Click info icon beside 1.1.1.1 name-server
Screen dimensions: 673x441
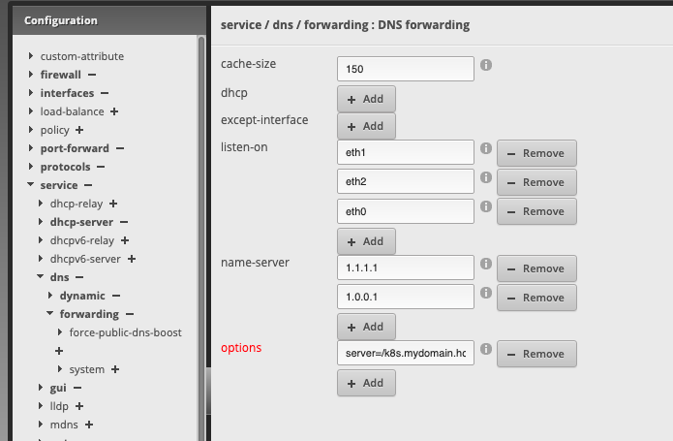click(486, 266)
